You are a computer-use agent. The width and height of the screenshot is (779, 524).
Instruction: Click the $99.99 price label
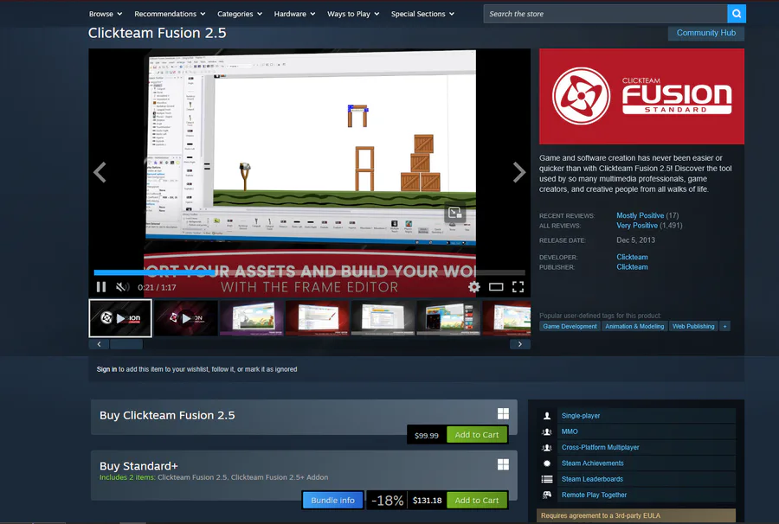[426, 435]
